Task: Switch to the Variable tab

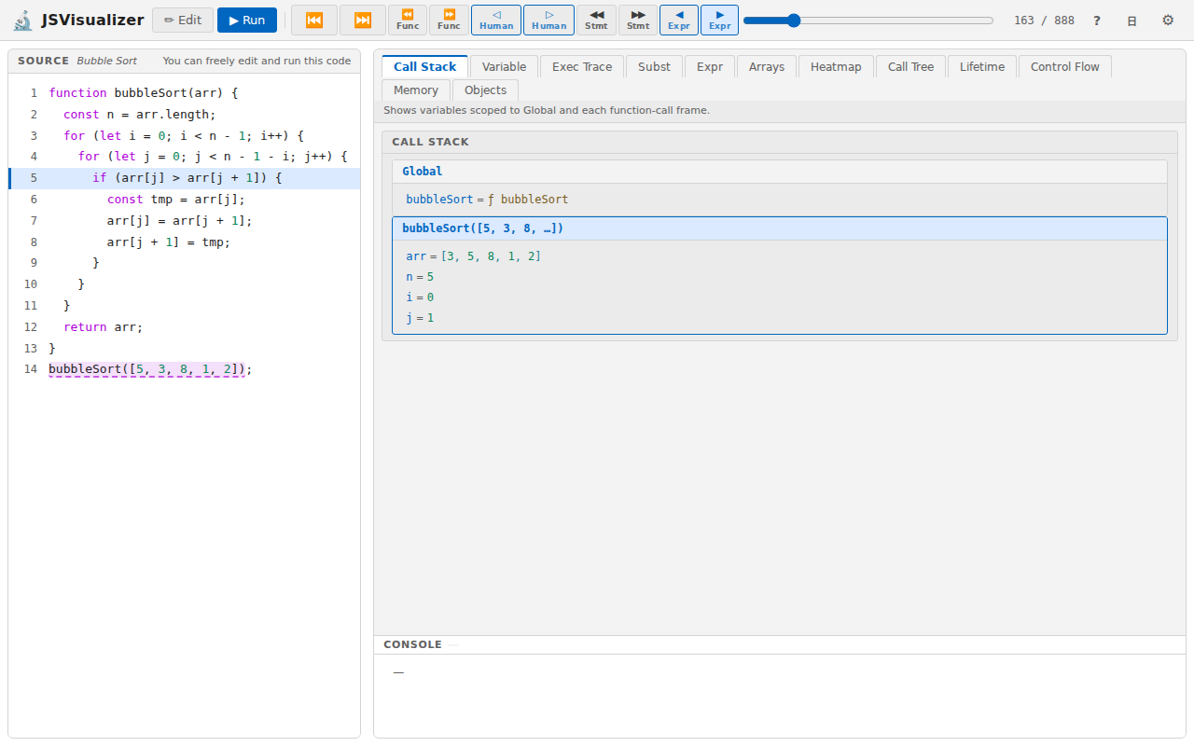Action: coord(504,66)
